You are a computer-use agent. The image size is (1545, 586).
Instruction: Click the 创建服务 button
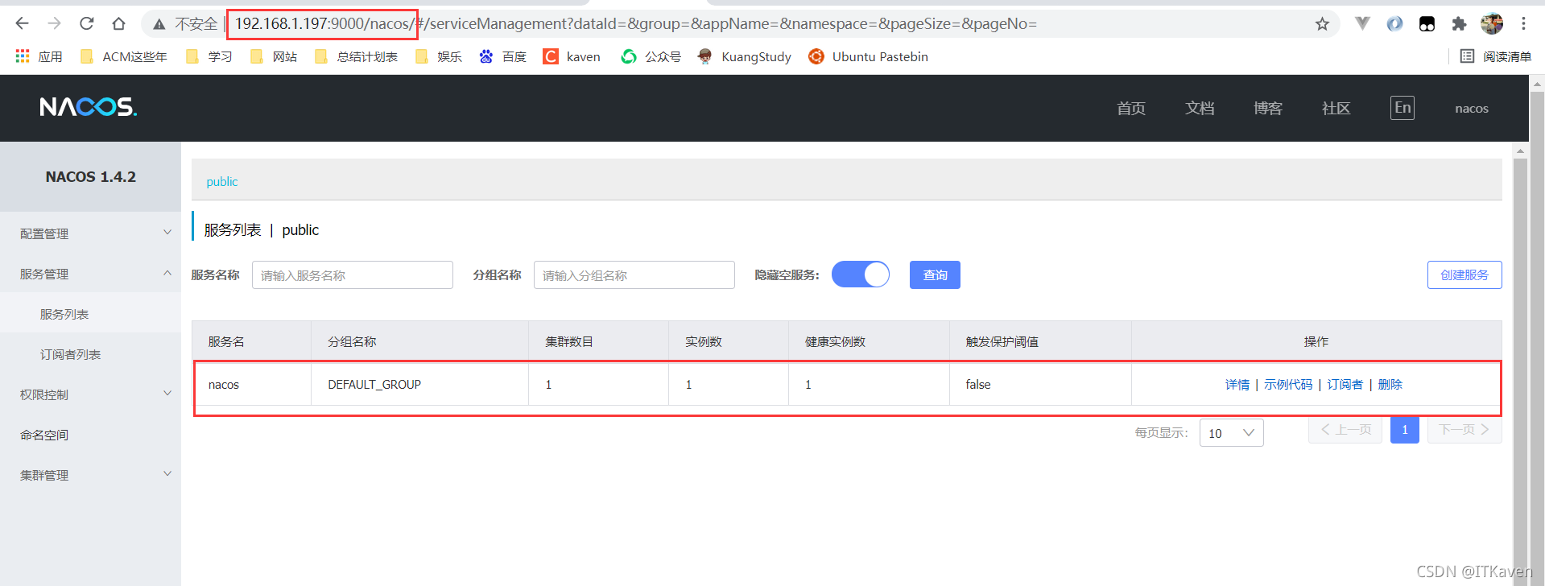[x=1464, y=274]
